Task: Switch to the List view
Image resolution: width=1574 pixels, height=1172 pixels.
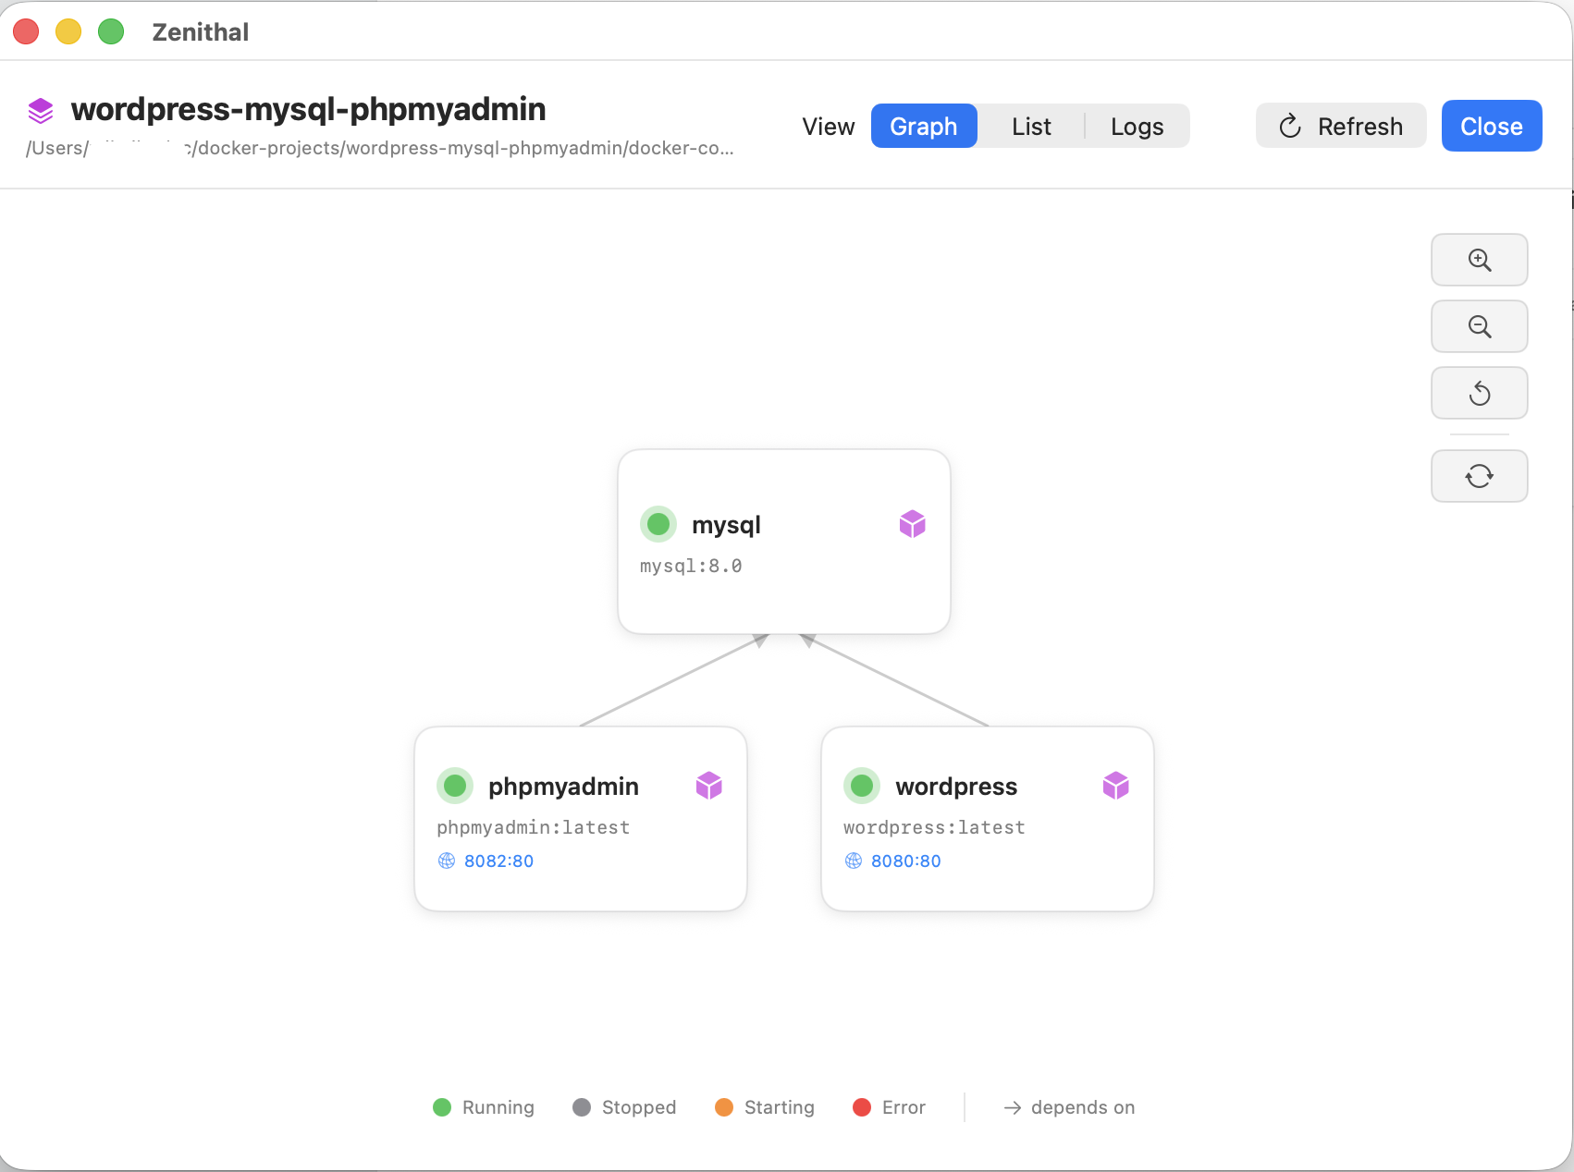Action: pyautogui.click(x=1030, y=126)
